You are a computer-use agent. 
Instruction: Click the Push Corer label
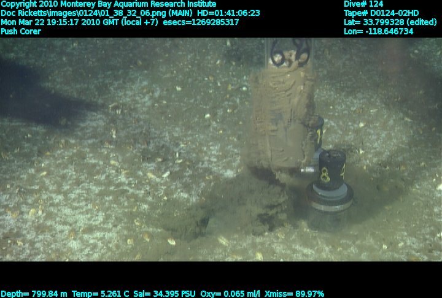coord(21,31)
